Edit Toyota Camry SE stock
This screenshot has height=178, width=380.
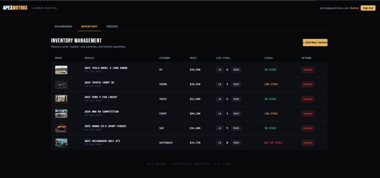(x=236, y=84)
